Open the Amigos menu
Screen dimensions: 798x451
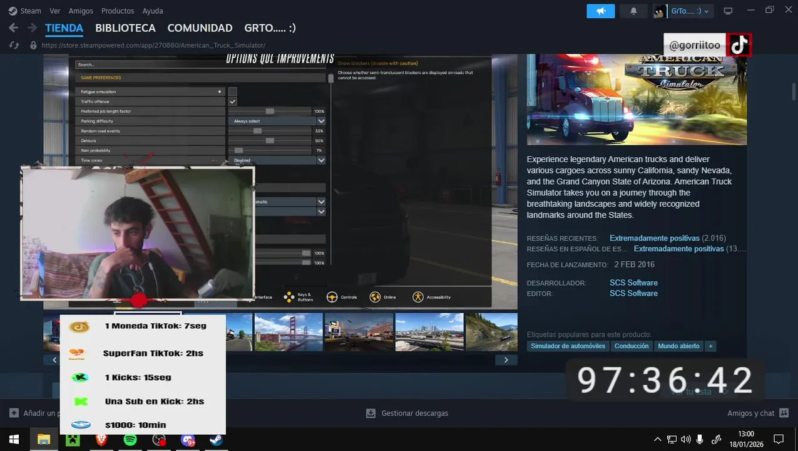pos(81,11)
